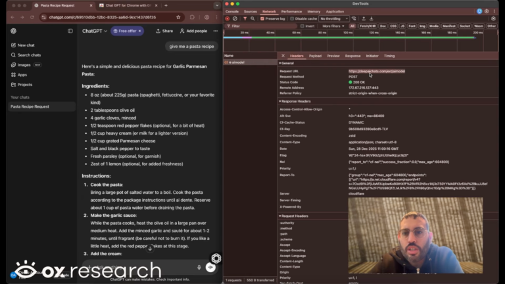The width and height of the screenshot is (505, 284).
Task: Filter requests by CSS type
Action: pyautogui.click(x=393, y=26)
